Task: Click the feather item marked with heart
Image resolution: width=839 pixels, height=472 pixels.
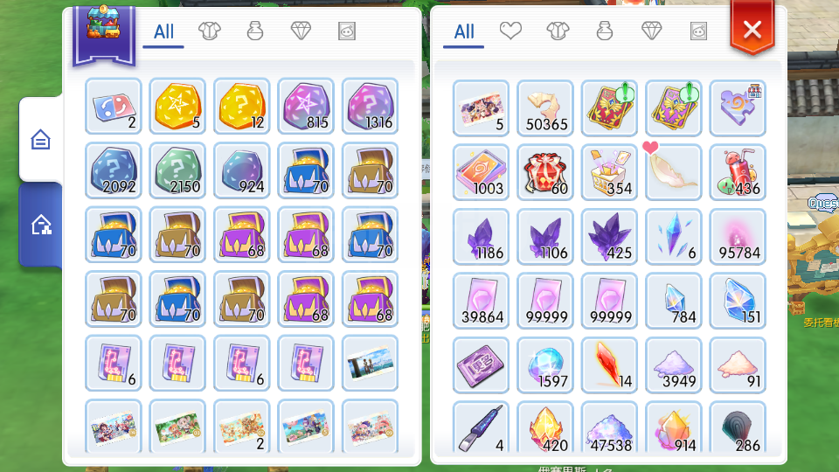Action: click(x=674, y=172)
